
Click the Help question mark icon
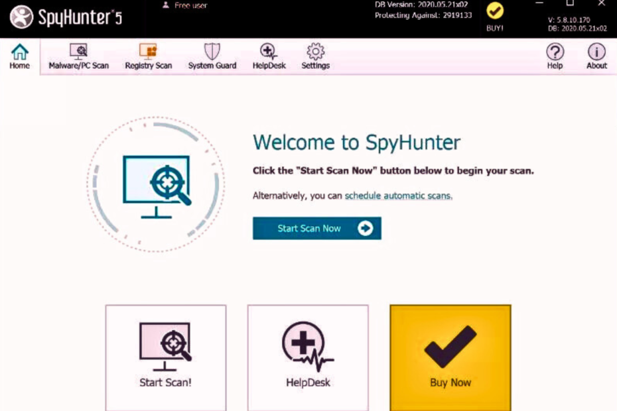[x=555, y=50]
